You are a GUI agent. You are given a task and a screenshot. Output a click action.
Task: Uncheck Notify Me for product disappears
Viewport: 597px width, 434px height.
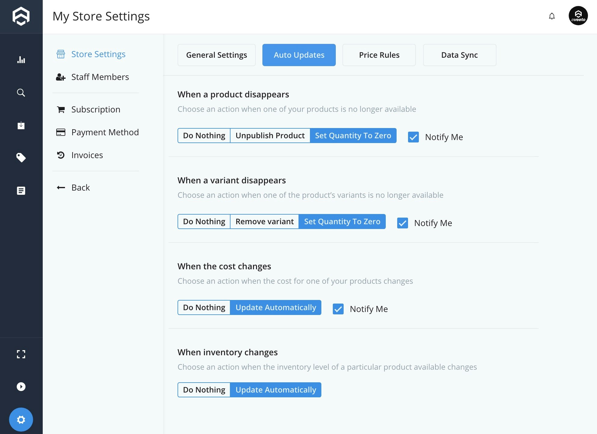(413, 137)
